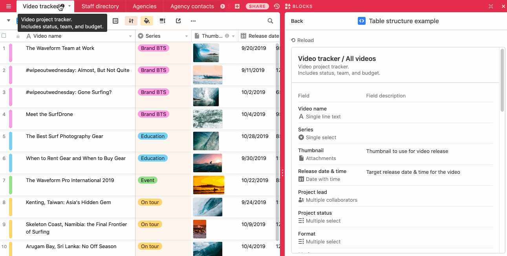This screenshot has width=507, height=256.
Task: Open Meet the SurfDrone thumbnail
Action: 208,119
